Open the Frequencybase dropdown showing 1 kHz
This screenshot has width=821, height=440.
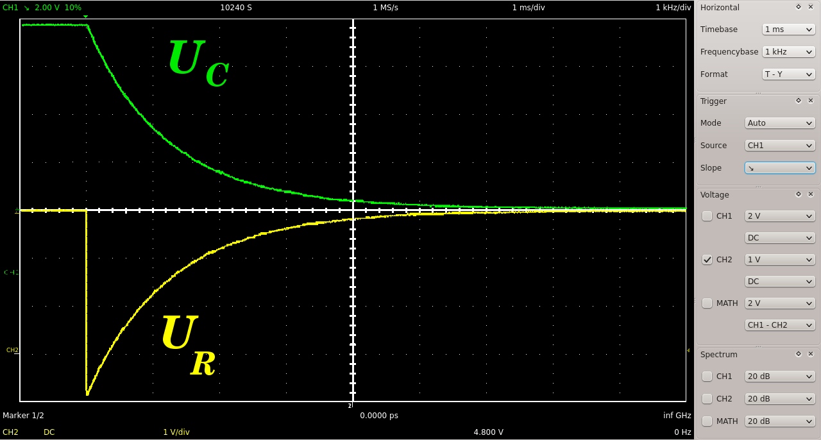(788, 51)
